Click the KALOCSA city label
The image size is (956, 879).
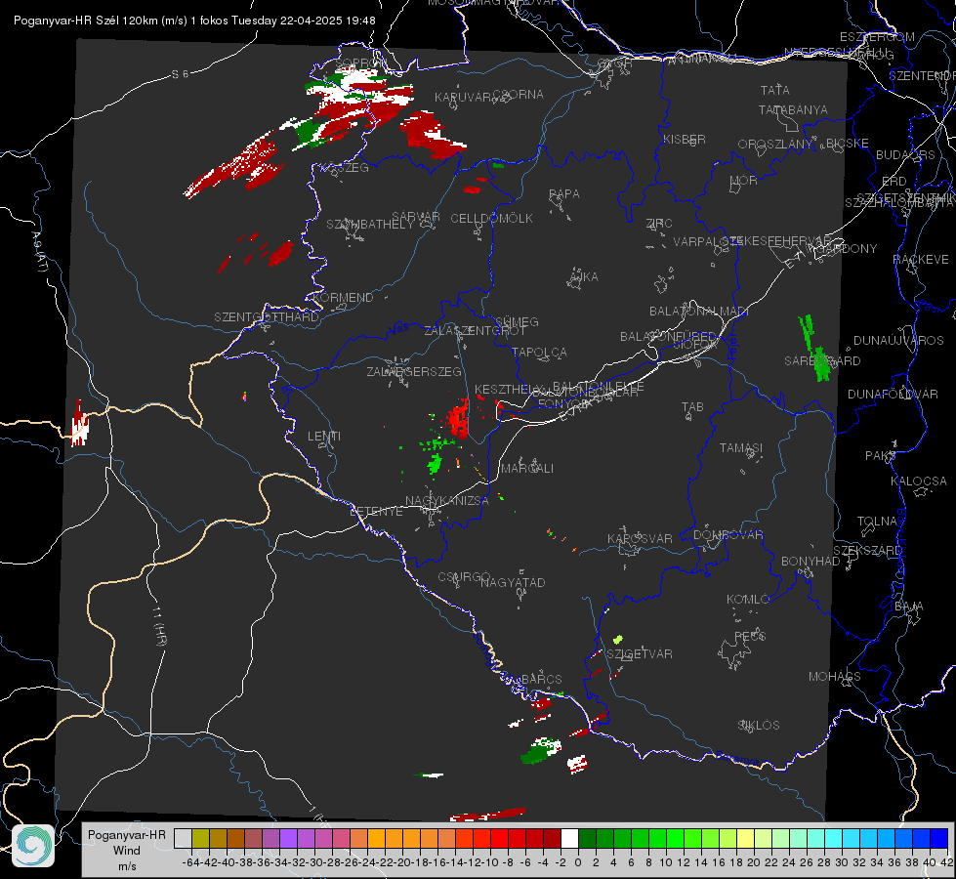point(919,481)
